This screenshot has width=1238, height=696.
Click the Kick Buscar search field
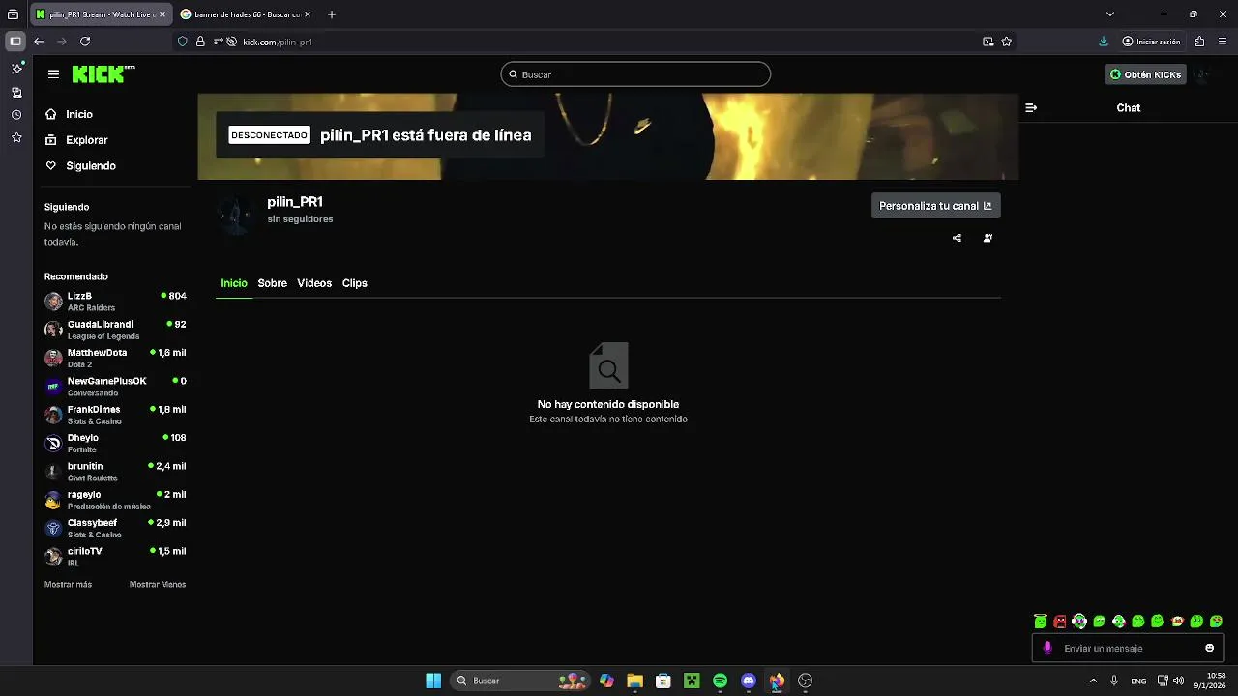click(x=635, y=74)
